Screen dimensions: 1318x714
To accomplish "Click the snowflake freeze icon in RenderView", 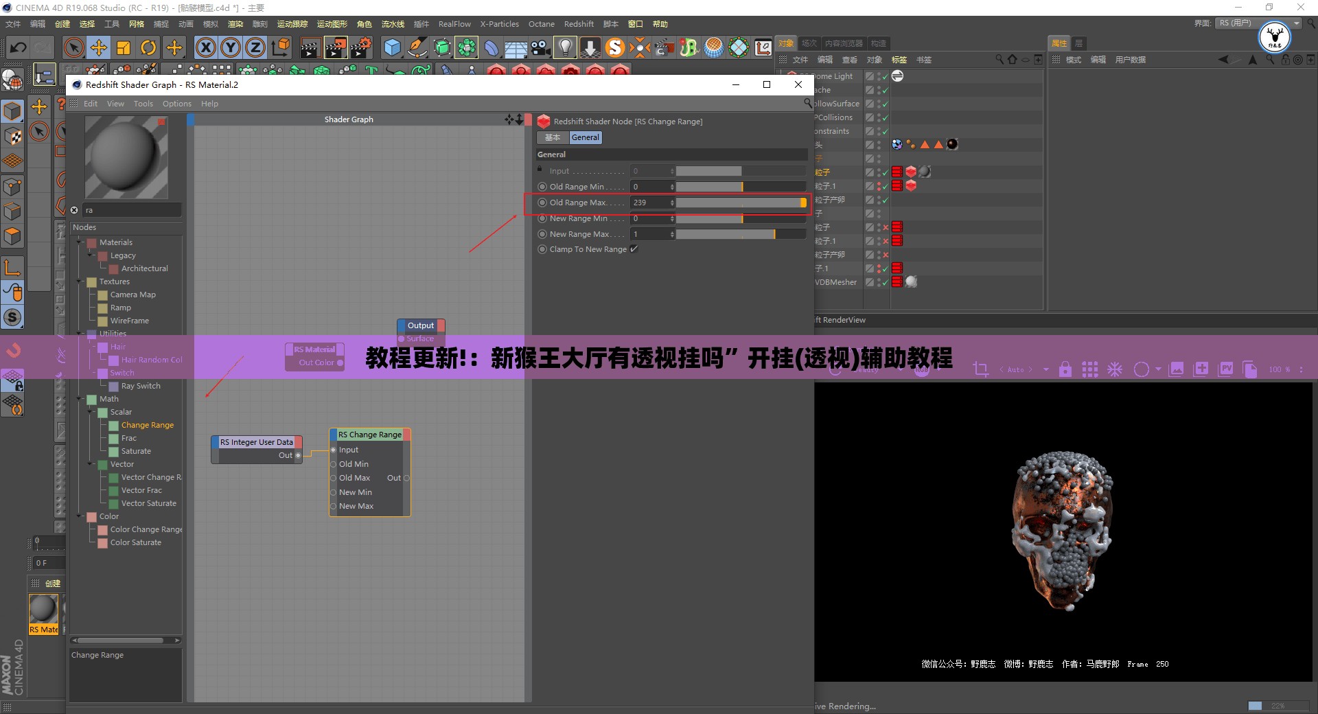I will click(1115, 369).
